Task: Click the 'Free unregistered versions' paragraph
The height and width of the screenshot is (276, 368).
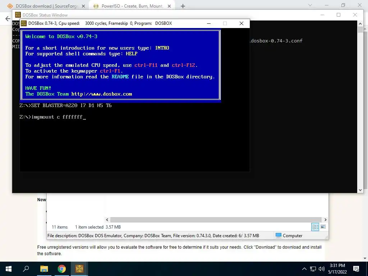Action: (179, 250)
